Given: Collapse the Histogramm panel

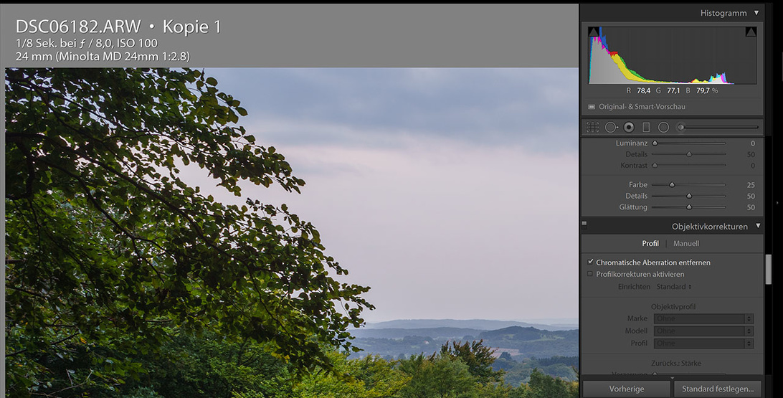Looking at the screenshot, I should point(756,13).
